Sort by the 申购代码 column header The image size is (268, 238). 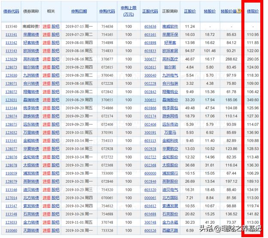[107, 11]
